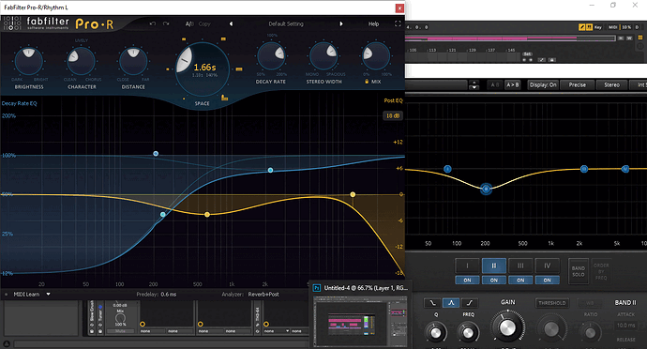
Task: Click the 1.66s decay time value
Action: (205, 67)
